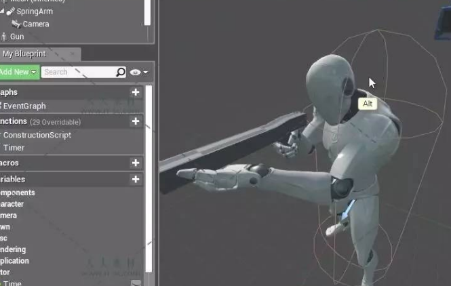Viewport: 451px width, 286px height.
Task: Collapse the SpringArm tree node arrow
Action: [x=2, y=12]
